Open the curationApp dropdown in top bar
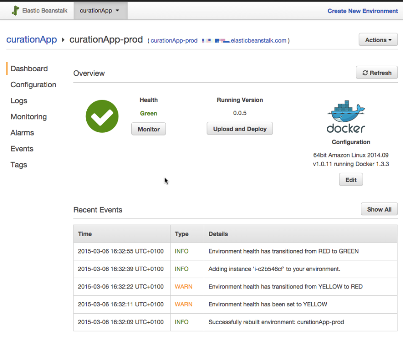The image size is (403, 338). click(x=100, y=11)
